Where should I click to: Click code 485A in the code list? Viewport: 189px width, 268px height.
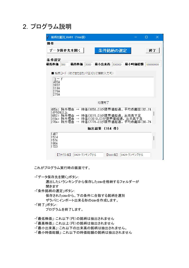point(57,82)
